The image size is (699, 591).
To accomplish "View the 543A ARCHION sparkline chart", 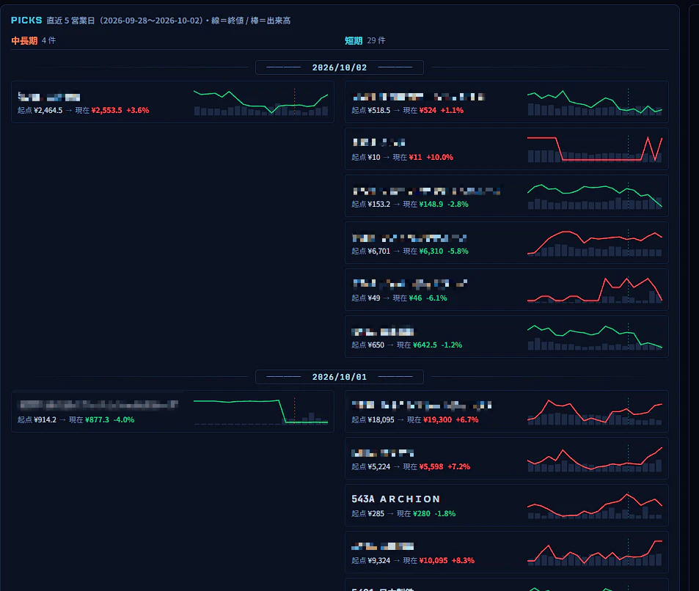I will tap(595, 505).
